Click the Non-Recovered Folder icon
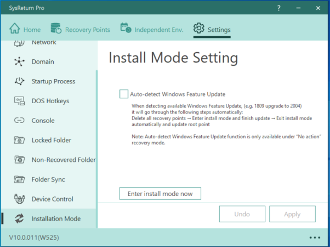Viewport: 330px width, 247px height. coord(19,160)
